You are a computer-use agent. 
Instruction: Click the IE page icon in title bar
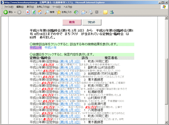click(2, 2)
